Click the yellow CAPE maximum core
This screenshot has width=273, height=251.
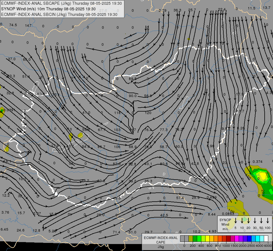tap(263, 176)
